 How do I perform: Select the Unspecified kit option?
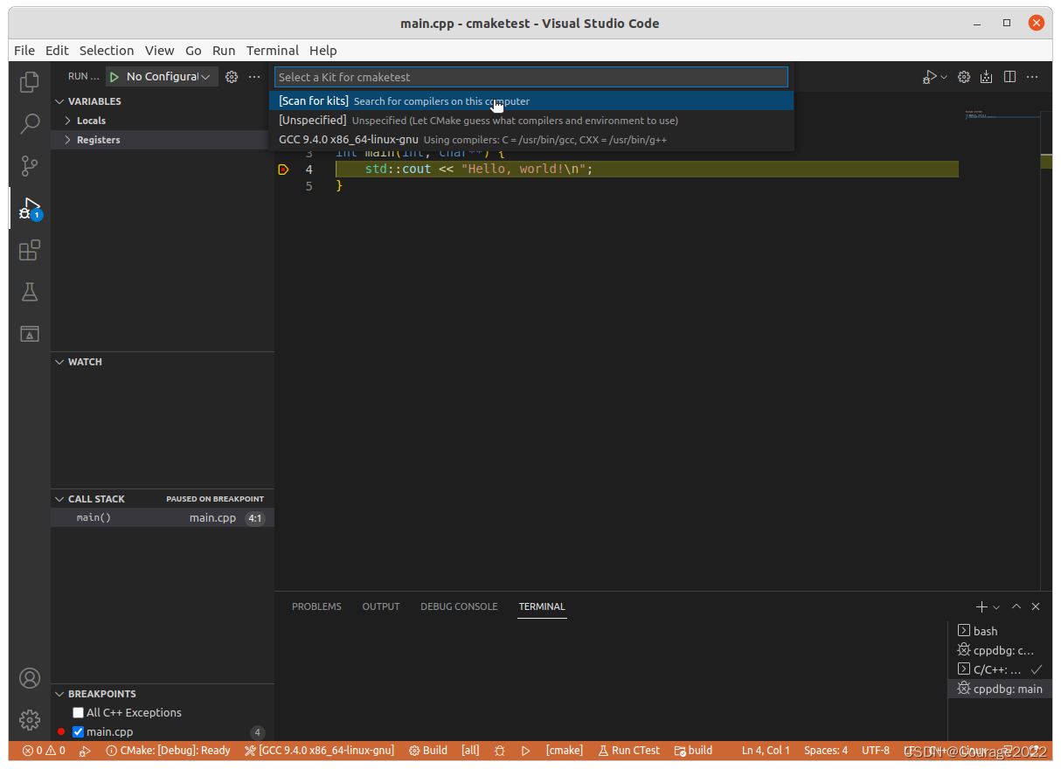(x=531, y=121)
